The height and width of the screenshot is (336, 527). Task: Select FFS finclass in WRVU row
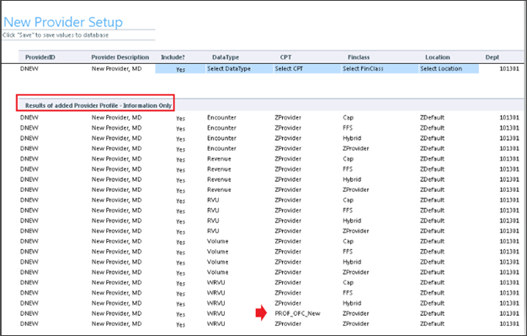pyautogui.click(x=348, y=292)
